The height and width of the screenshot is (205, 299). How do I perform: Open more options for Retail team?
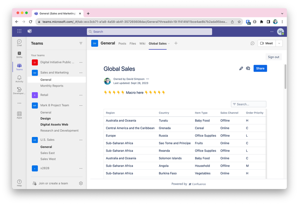click(x=81, y=95)
